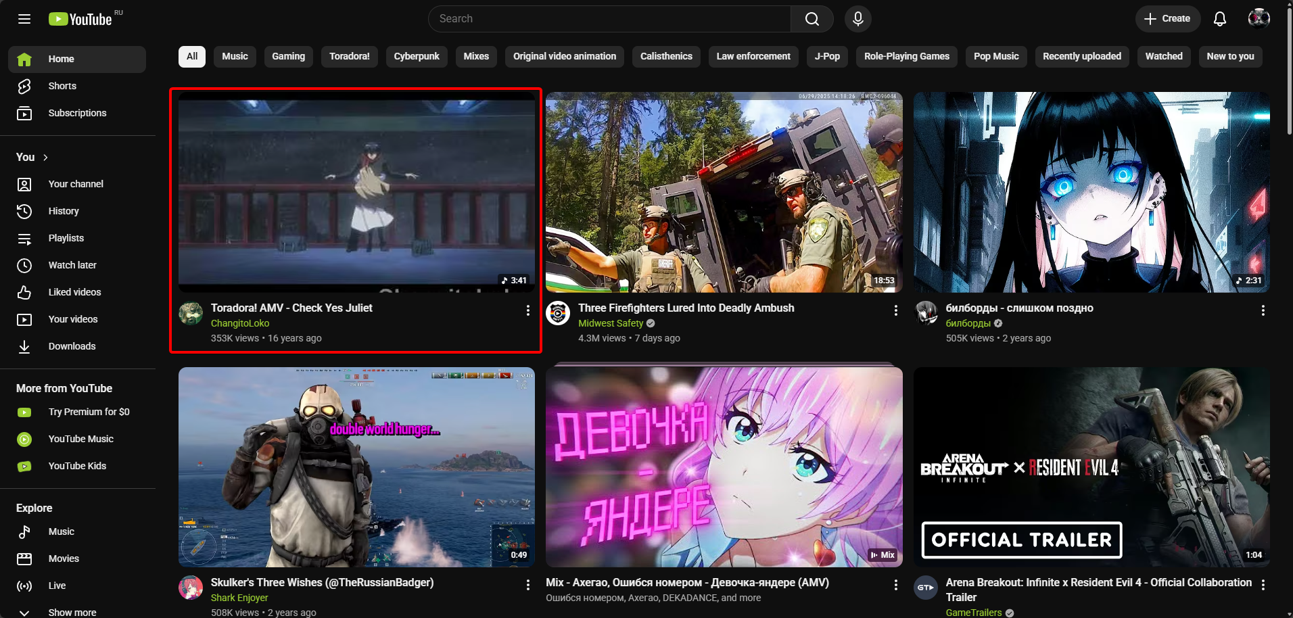Image resolution: width=1293 pixels, height=618 pixels.
Task: Filter feed by Gaming chip
Action: point(289,57)
